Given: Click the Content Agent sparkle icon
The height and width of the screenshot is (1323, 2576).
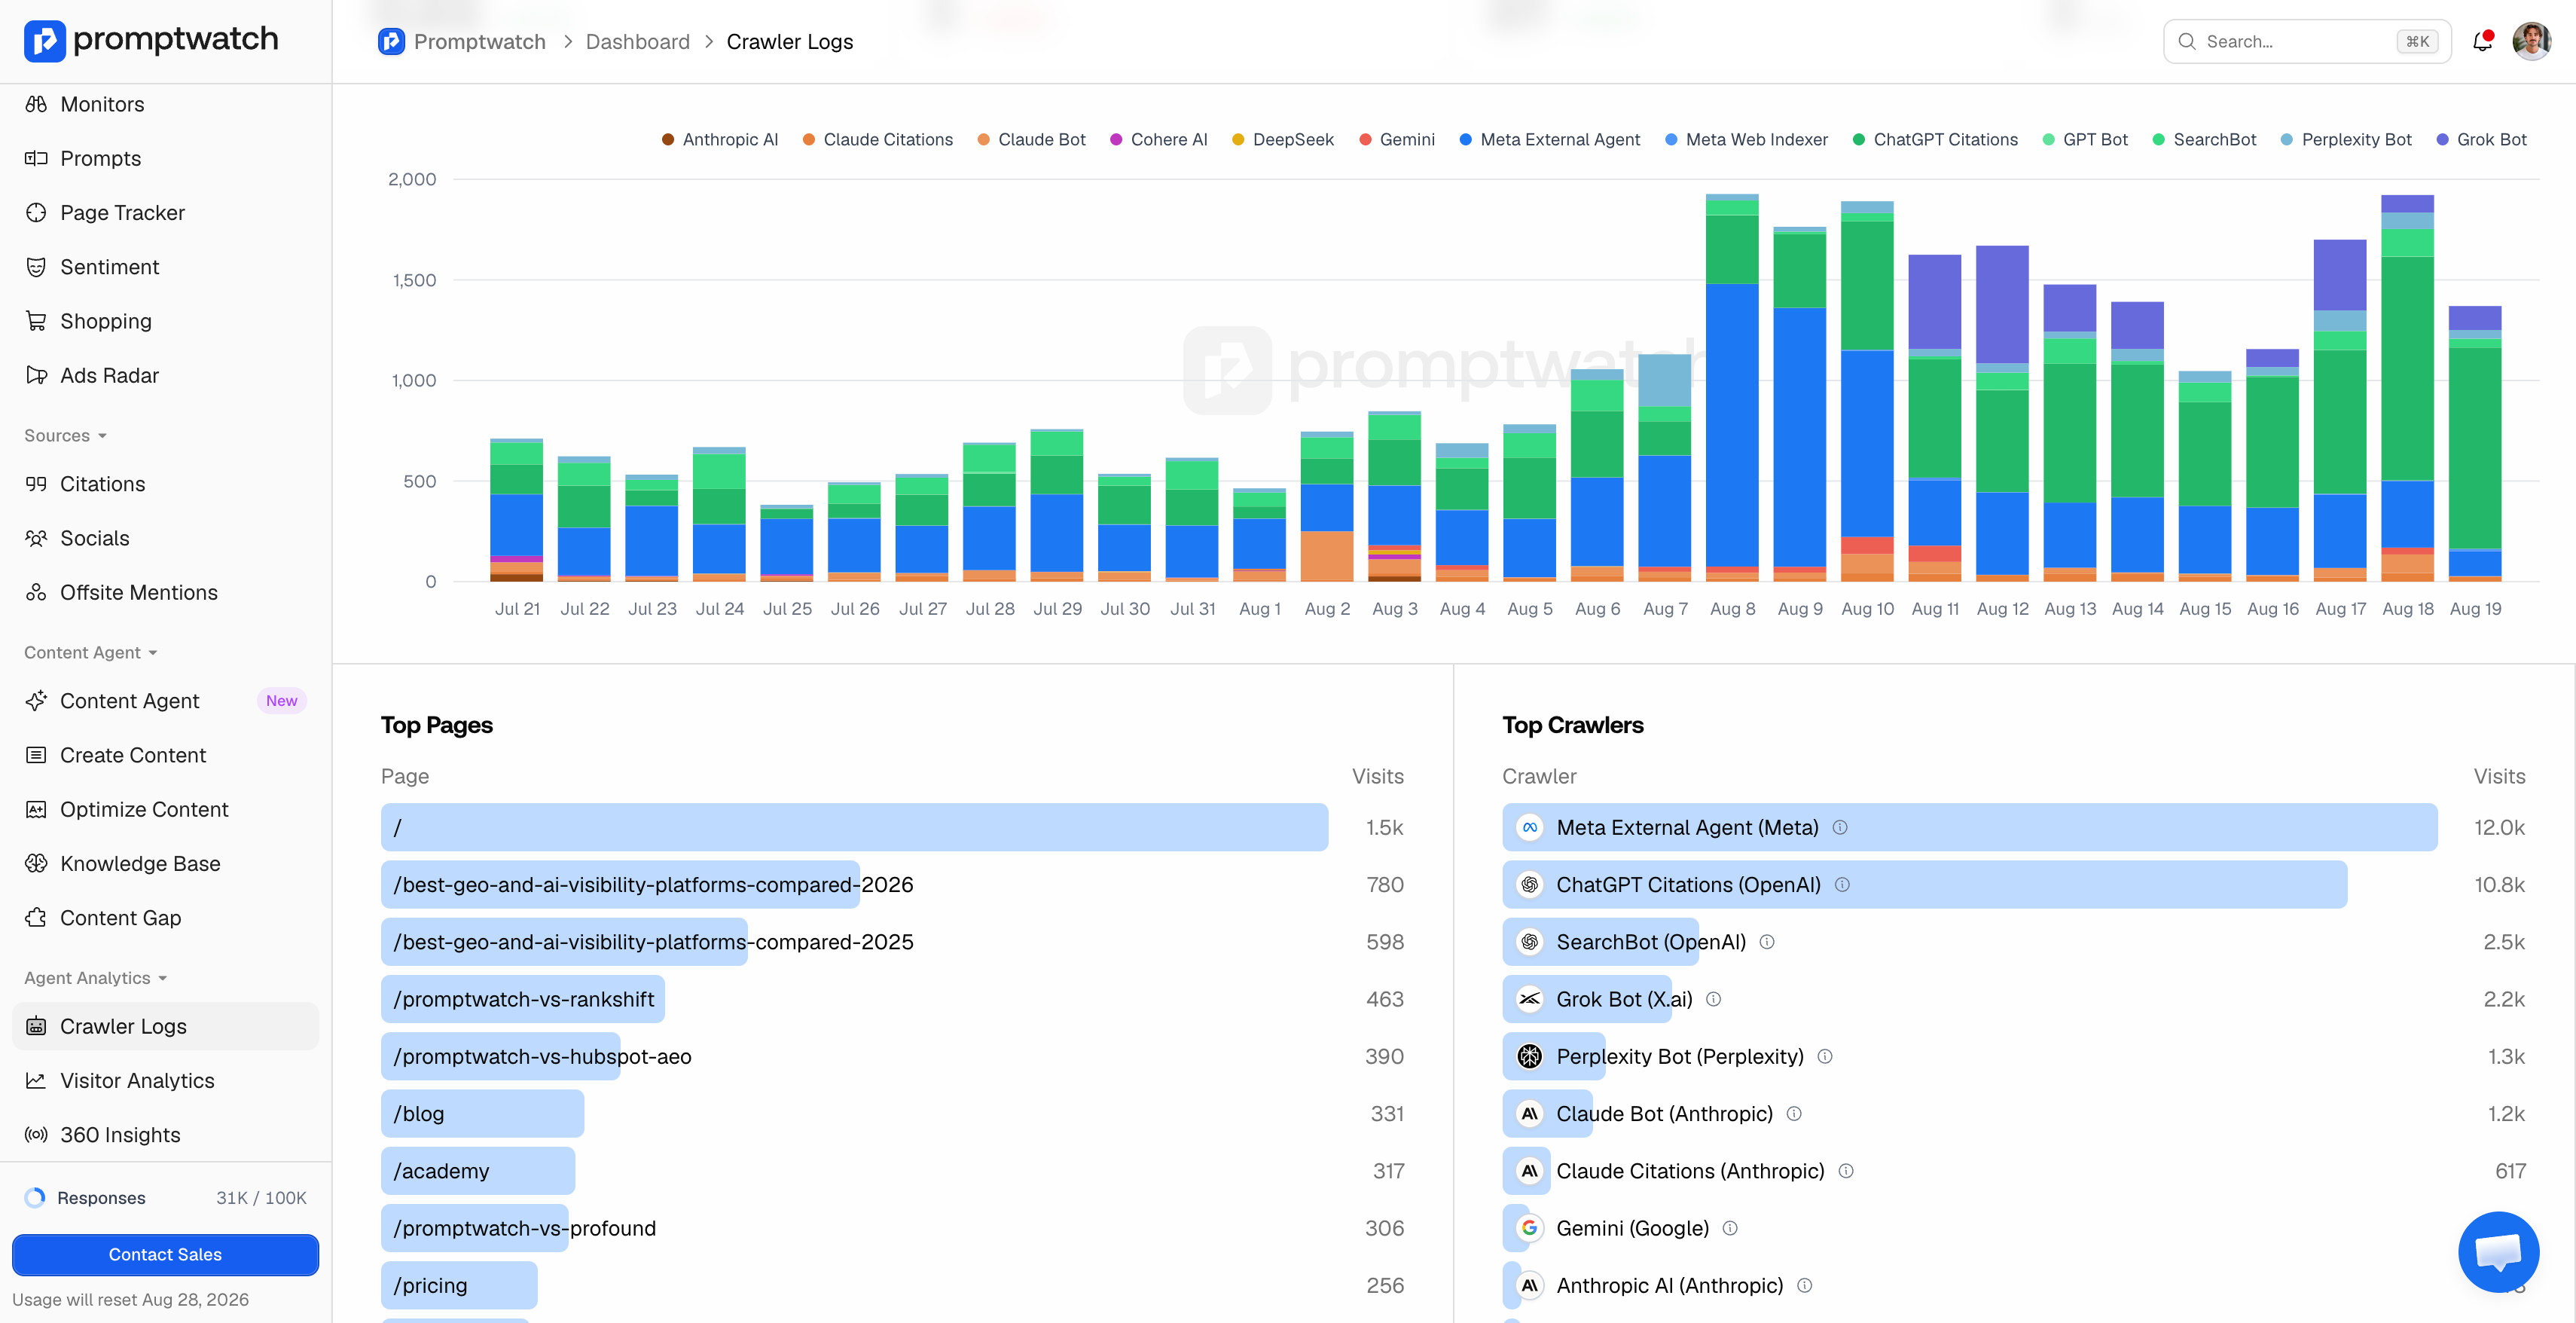Looking at the screenshot, I should 36,701.
